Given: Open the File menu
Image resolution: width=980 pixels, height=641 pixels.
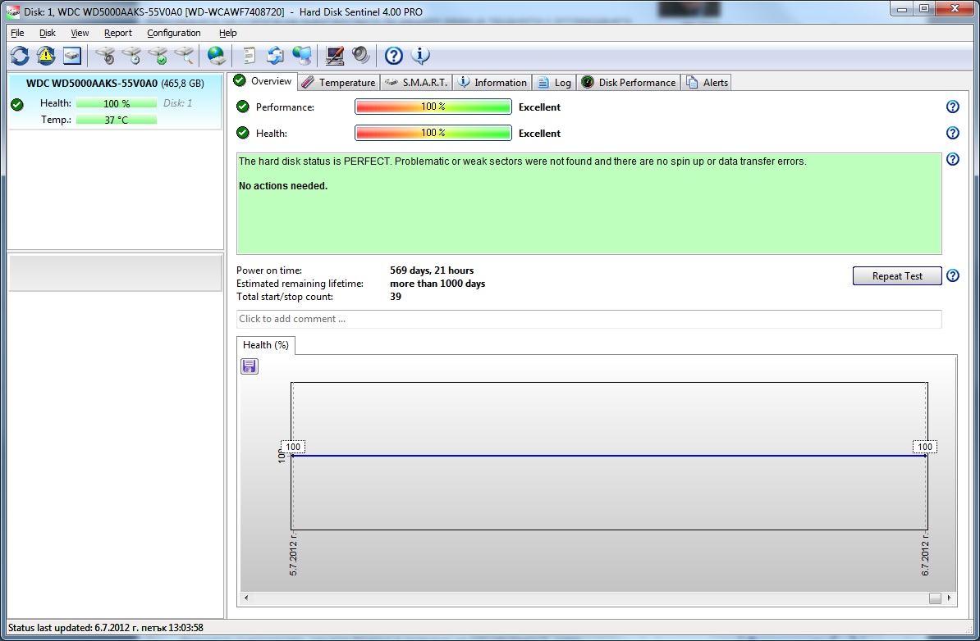Looking at the screenshot, I should pyautogui.click(x=17, y=33).
